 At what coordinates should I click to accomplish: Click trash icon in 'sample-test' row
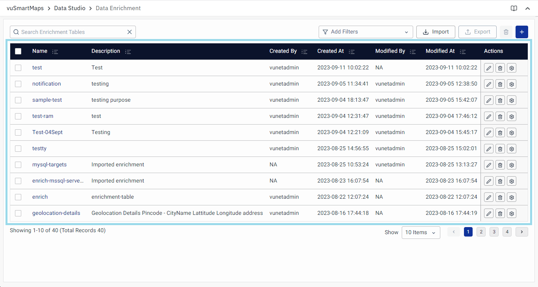pos(500,100)
